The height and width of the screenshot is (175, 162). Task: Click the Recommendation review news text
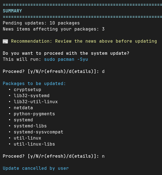coord(84,41)
